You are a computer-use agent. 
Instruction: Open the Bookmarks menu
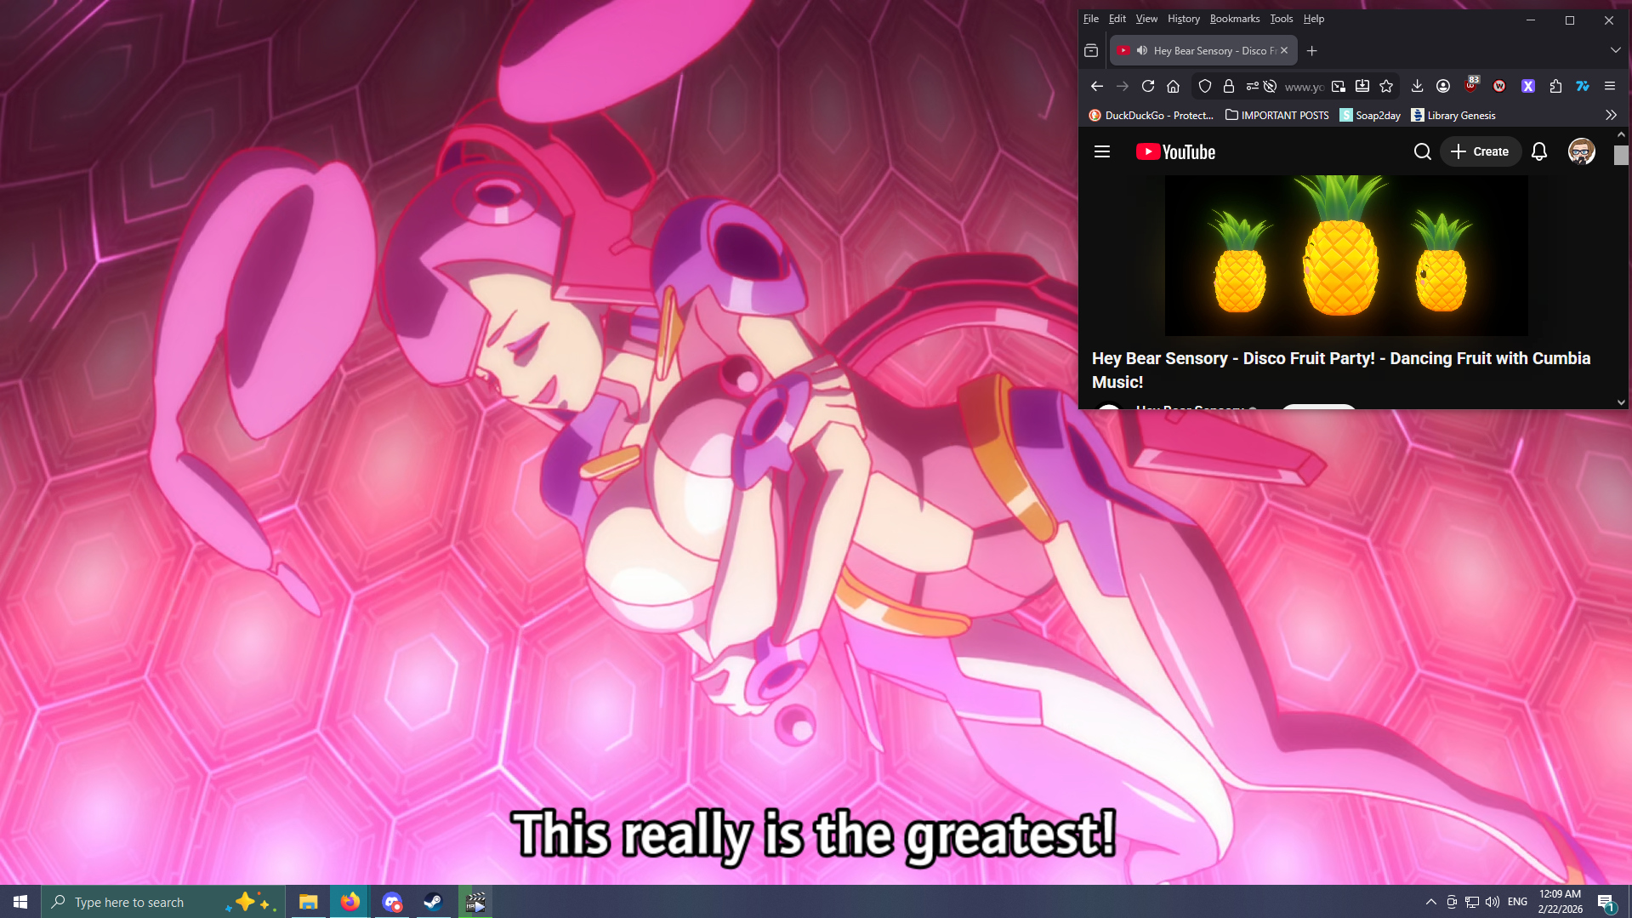pyautogui.click(x=1234, y=19)
